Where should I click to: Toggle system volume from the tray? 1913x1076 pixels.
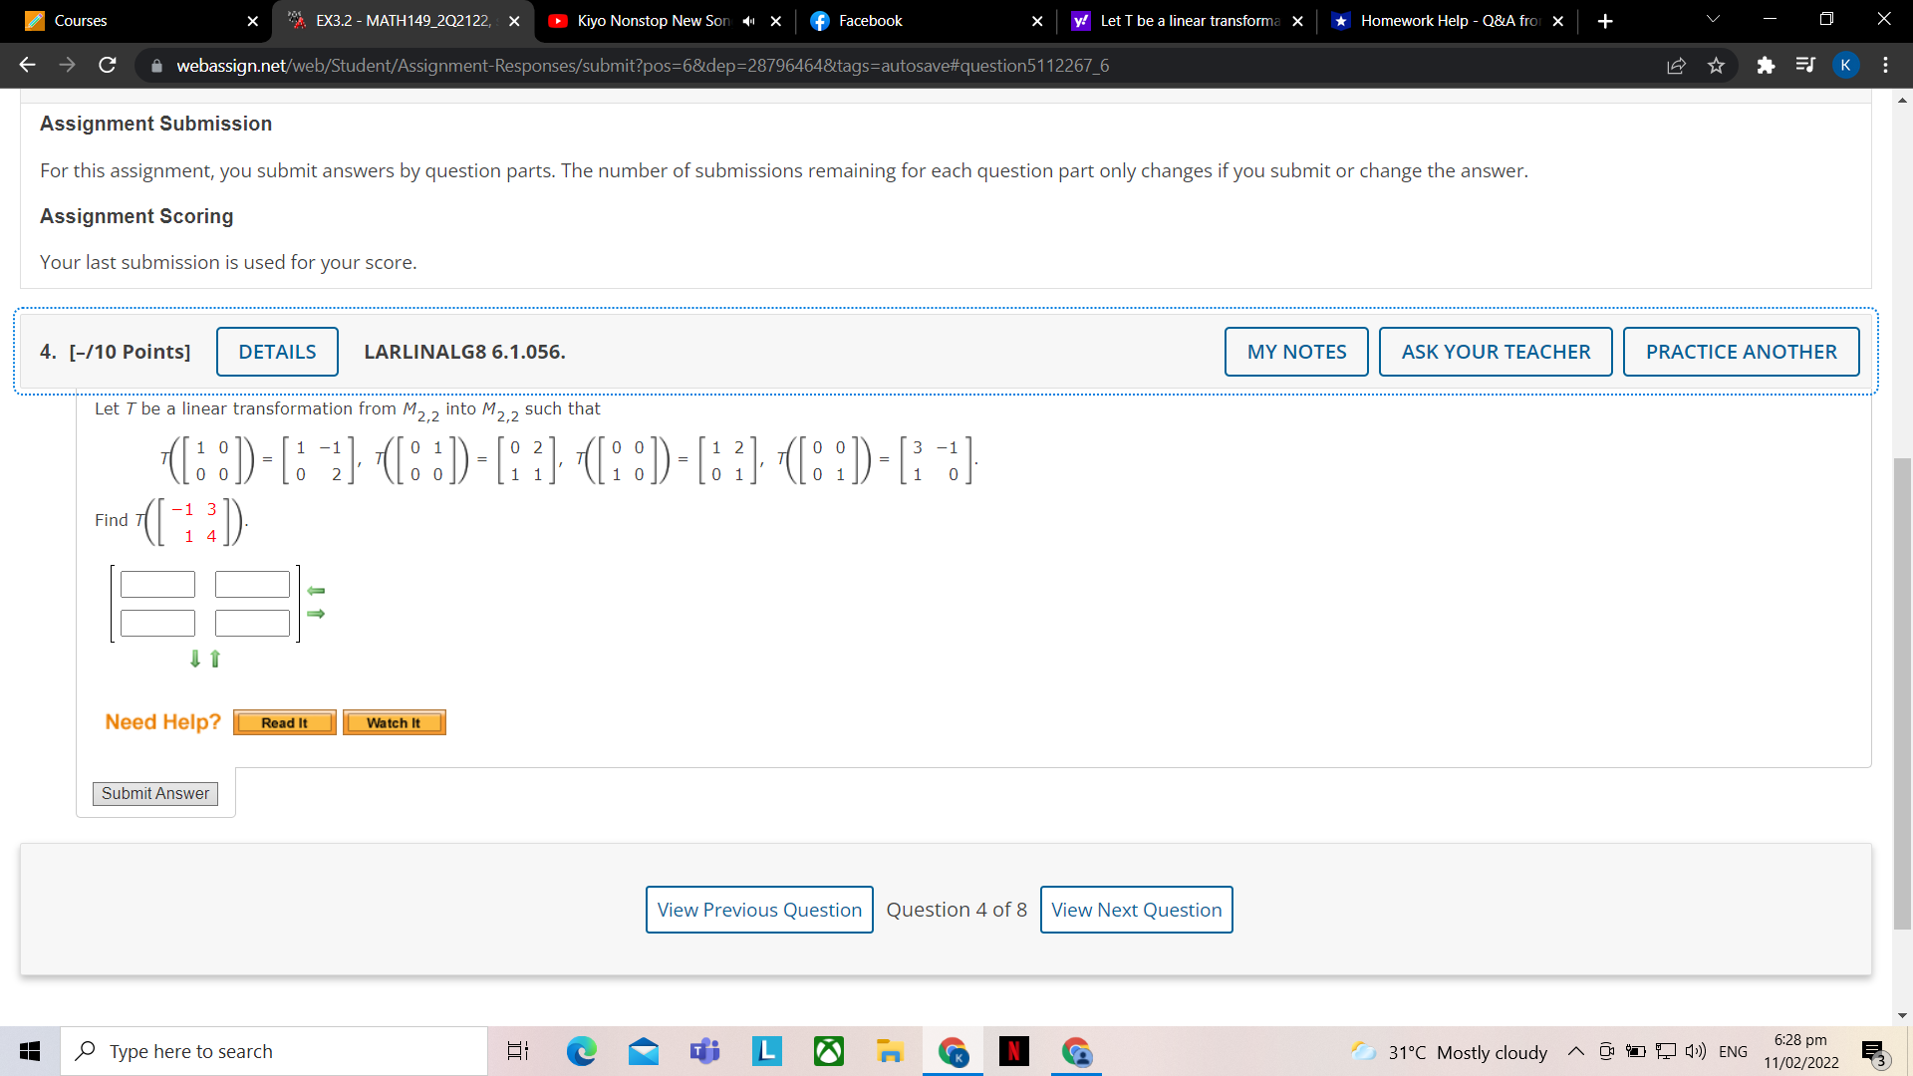click(x=1698, y=1051)
